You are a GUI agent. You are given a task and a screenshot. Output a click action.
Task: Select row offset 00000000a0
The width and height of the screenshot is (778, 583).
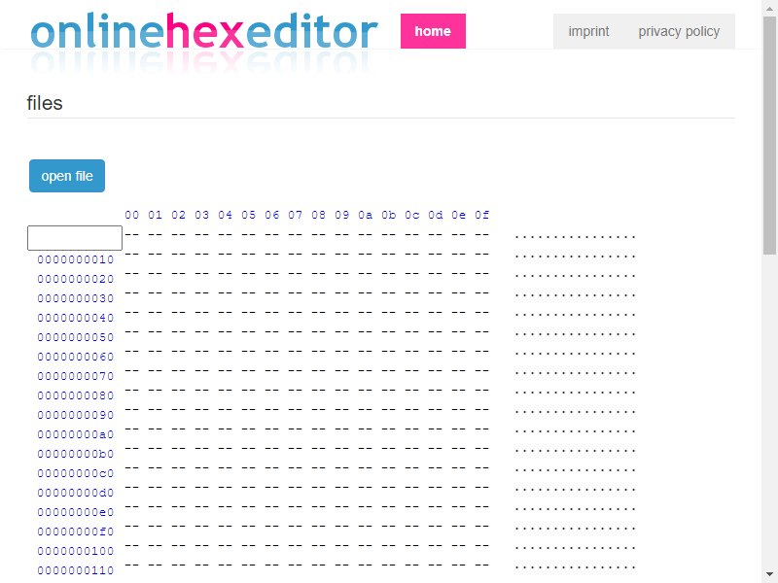[x=76, y=434]
